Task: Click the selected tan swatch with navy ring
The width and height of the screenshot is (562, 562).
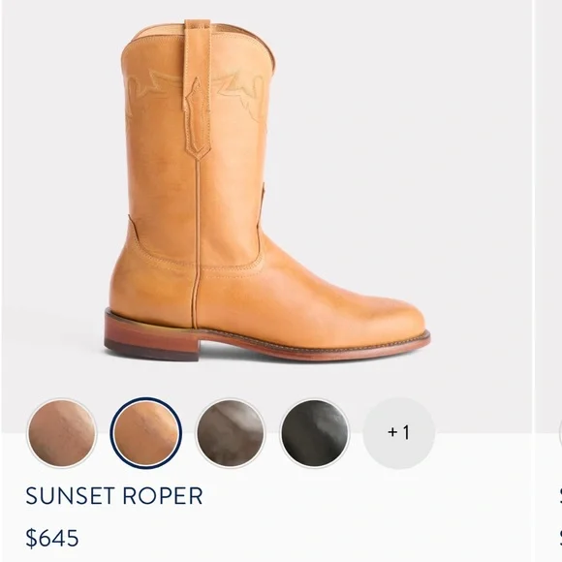Action: (x=146, y=433)
